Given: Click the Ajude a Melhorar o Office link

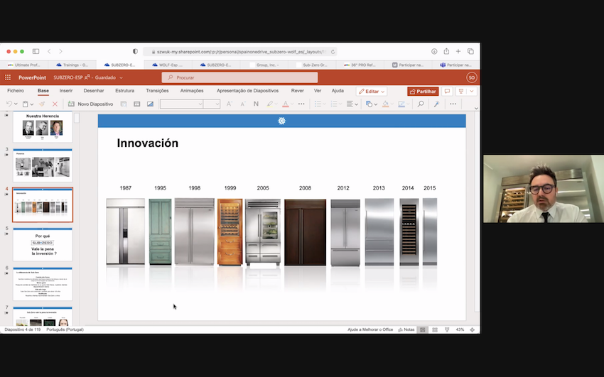Looking at the screenshot, I should click(x=370, y=329).
